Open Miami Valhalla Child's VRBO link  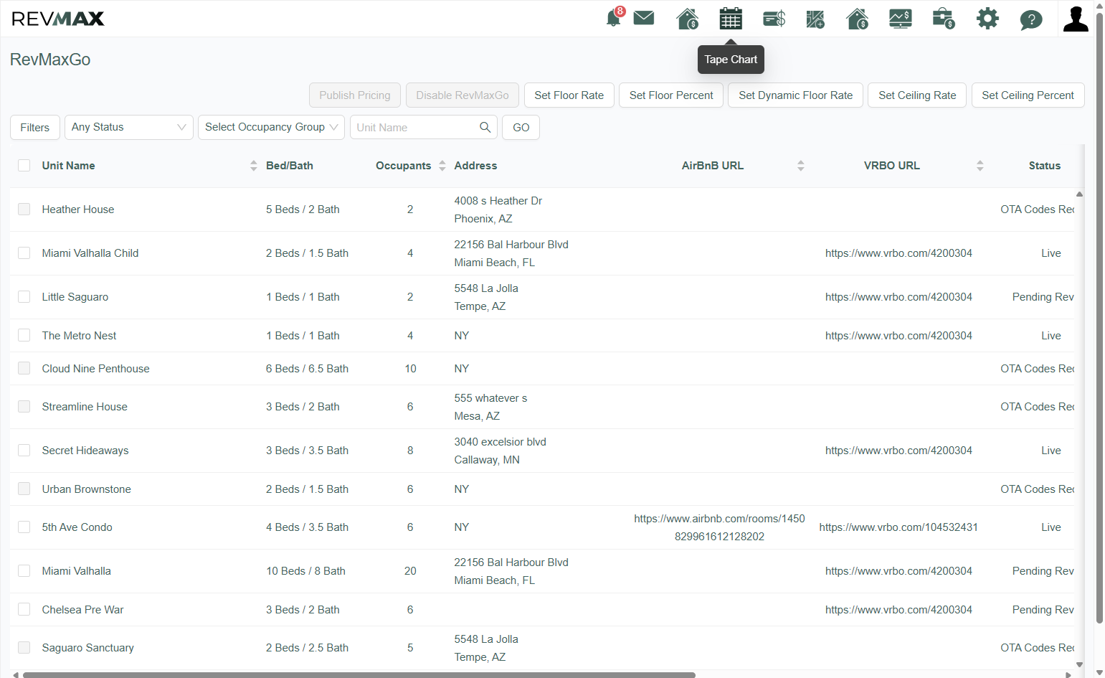click(x=898, y=253)
